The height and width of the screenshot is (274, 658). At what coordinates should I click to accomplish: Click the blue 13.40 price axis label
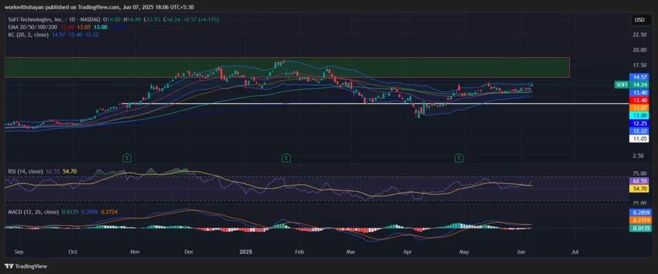pos(639,92)
